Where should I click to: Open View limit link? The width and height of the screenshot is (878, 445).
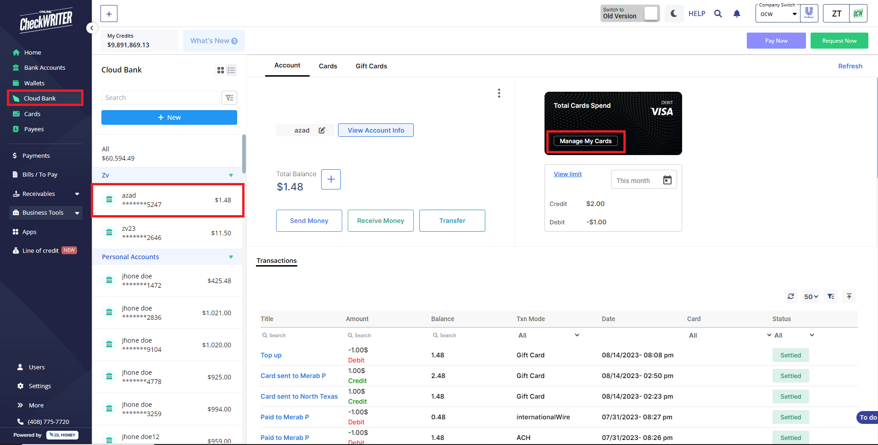point(567,174)
